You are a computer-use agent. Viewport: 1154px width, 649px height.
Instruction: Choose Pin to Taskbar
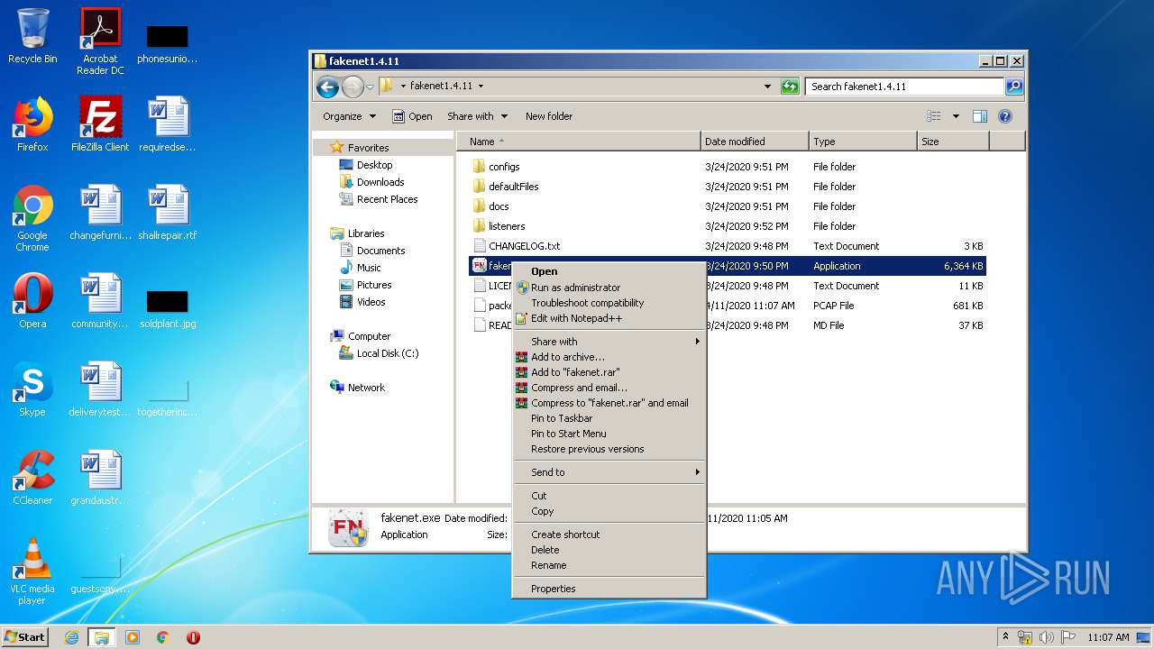609,418
